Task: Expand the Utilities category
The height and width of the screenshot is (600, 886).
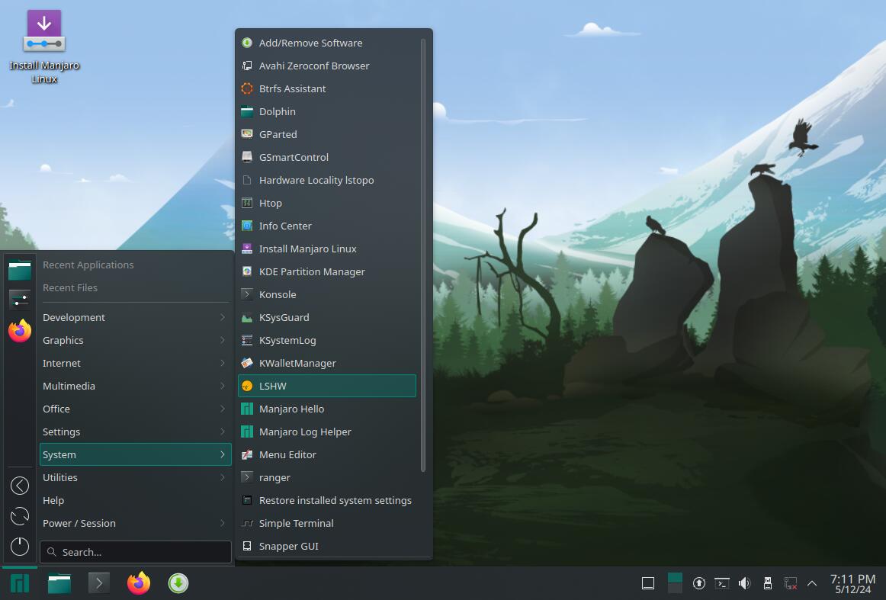Action: tap(136, 477)
